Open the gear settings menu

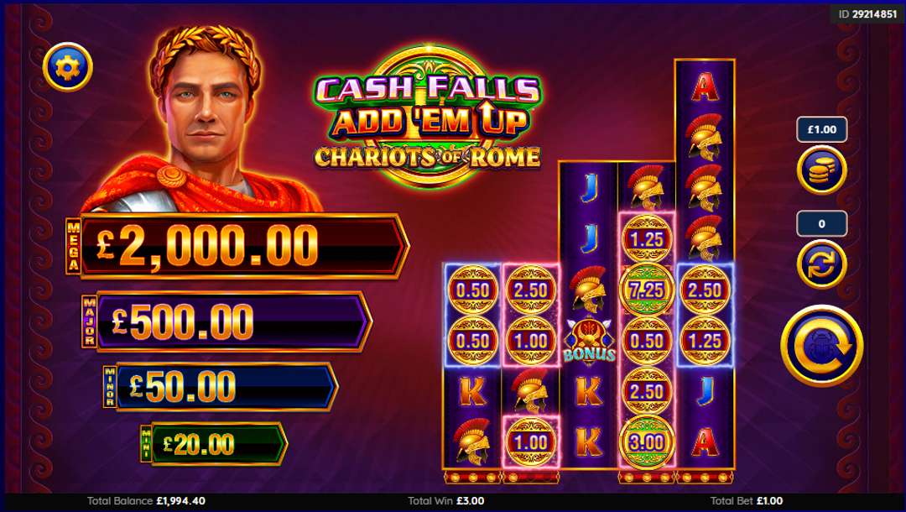click(68, 67)
